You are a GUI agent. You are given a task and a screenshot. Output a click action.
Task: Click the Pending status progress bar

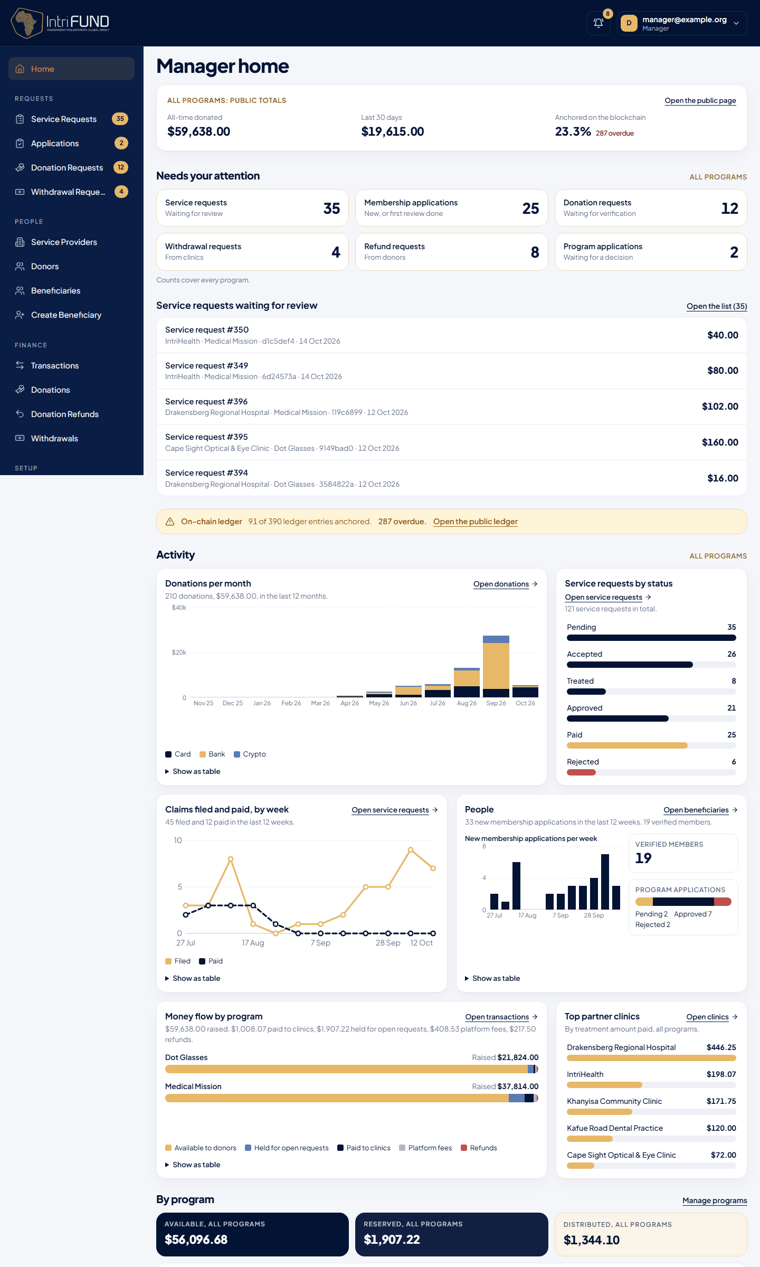[x=651, y=638]
